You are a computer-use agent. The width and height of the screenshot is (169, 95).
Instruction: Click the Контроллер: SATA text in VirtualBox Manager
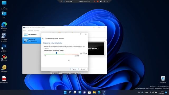(x=56, y=72)
